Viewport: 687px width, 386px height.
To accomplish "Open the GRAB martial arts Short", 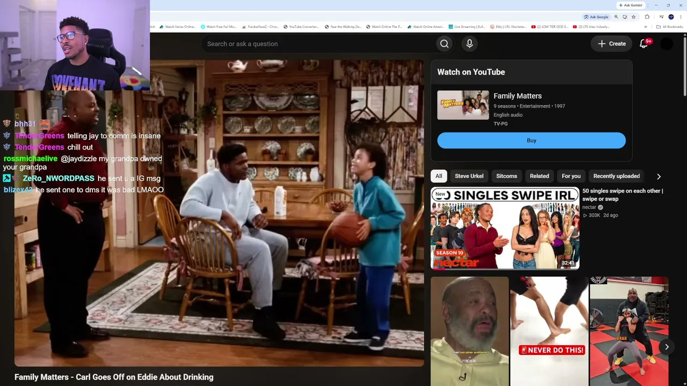I will click(628, 331).
